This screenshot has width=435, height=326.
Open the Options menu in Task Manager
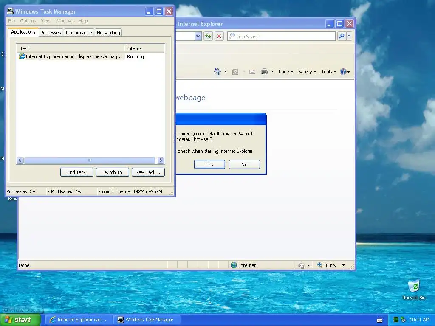[28, 21]
